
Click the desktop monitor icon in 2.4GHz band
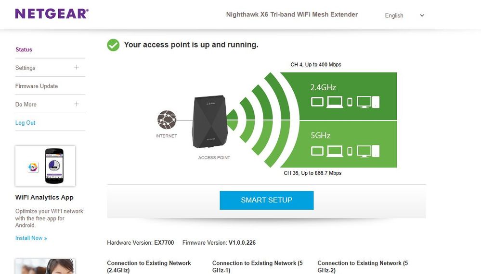click(x=364, y=102)
